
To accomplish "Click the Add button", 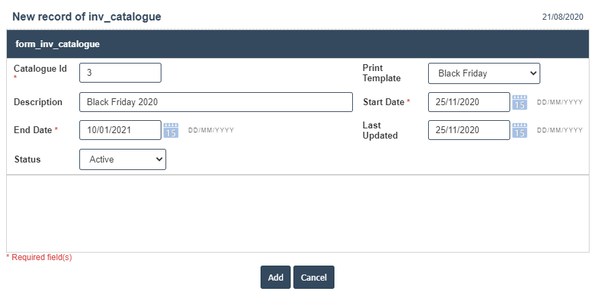I will coord(276,277).
